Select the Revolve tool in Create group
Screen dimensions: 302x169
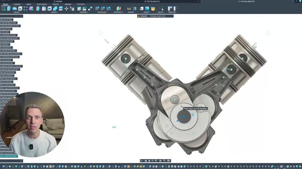click(x=14, y=8)
